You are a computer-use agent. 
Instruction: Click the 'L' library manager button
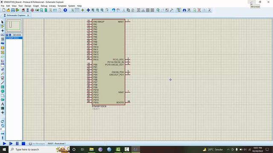point(10,35)
